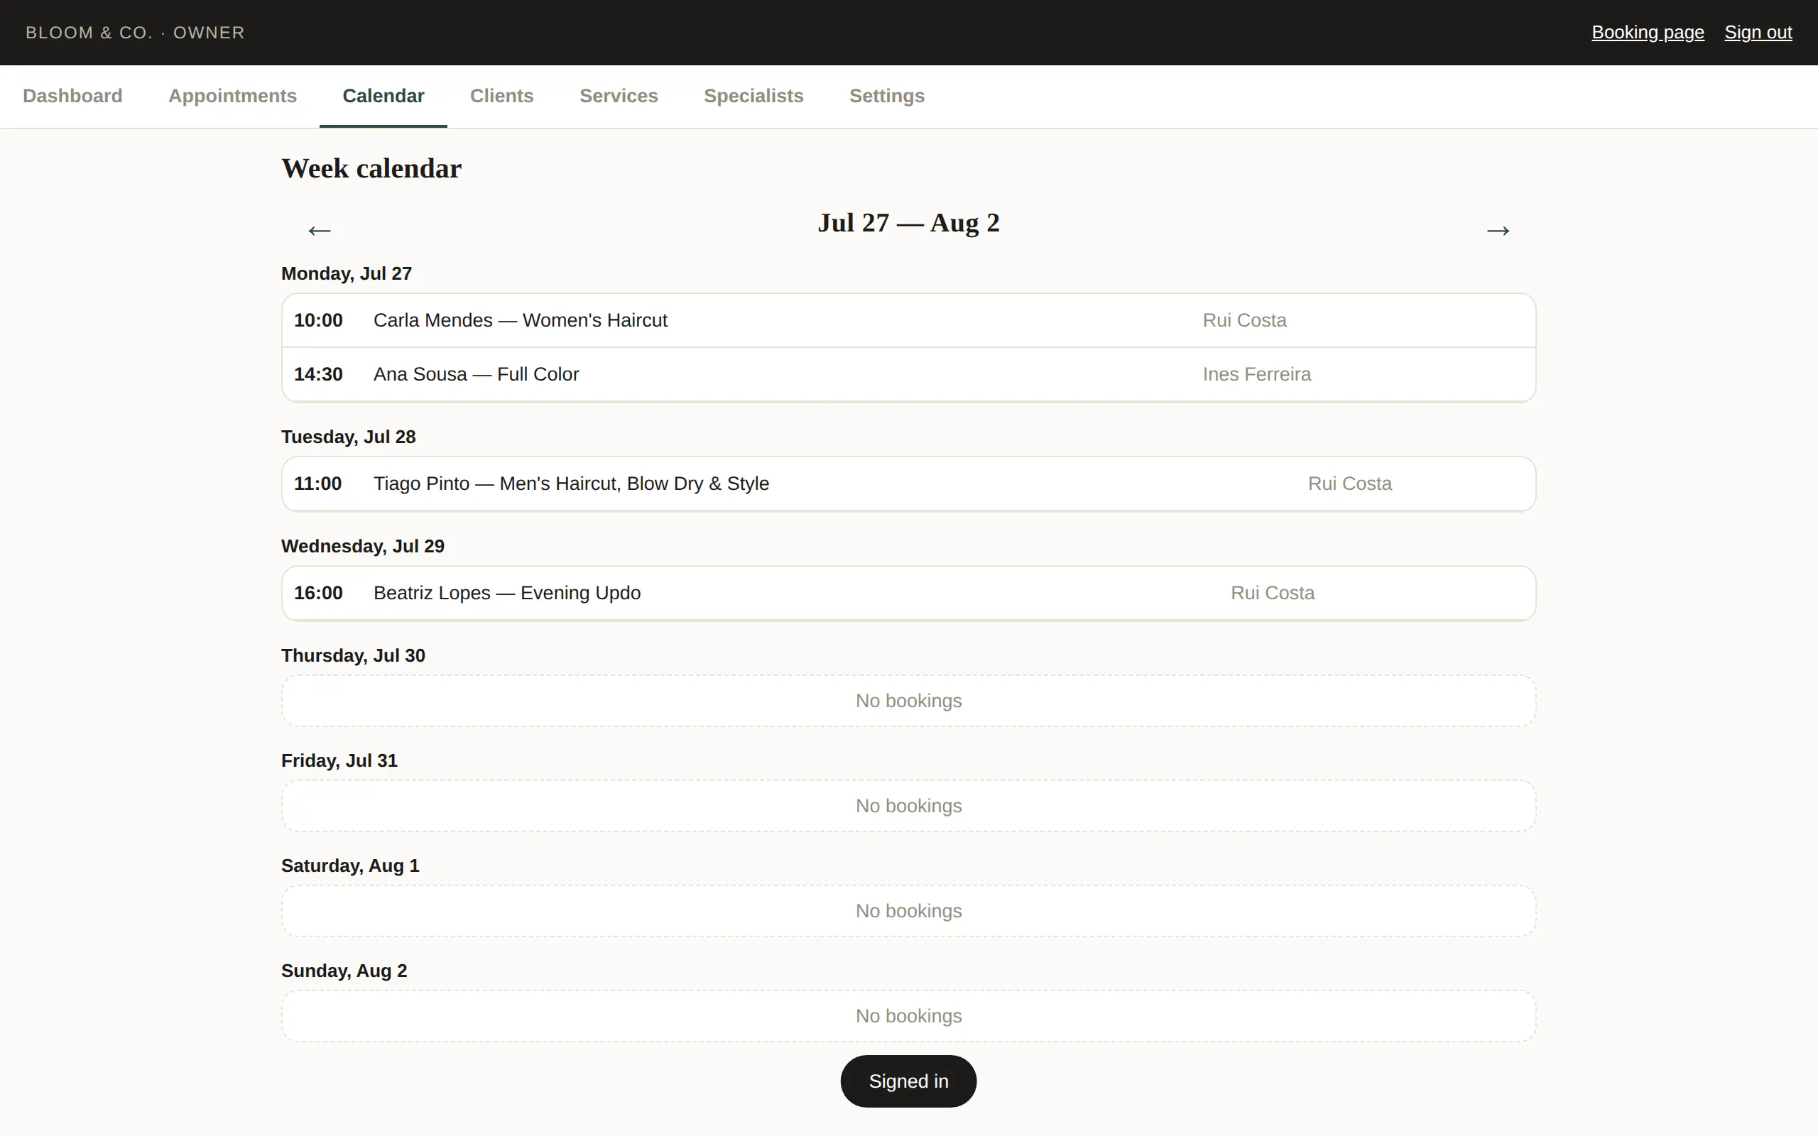
Task: Click the Wednesday, Jul 29 day heading
Action: coord(363,546)
